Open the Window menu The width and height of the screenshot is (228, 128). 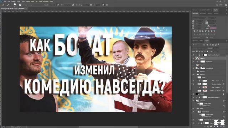[46, 1]
